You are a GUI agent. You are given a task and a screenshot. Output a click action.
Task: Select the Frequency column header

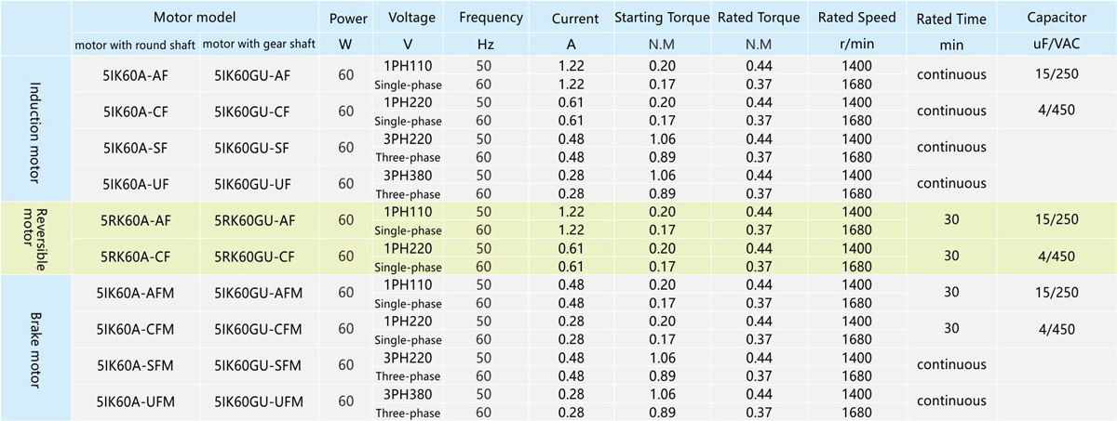491,18
